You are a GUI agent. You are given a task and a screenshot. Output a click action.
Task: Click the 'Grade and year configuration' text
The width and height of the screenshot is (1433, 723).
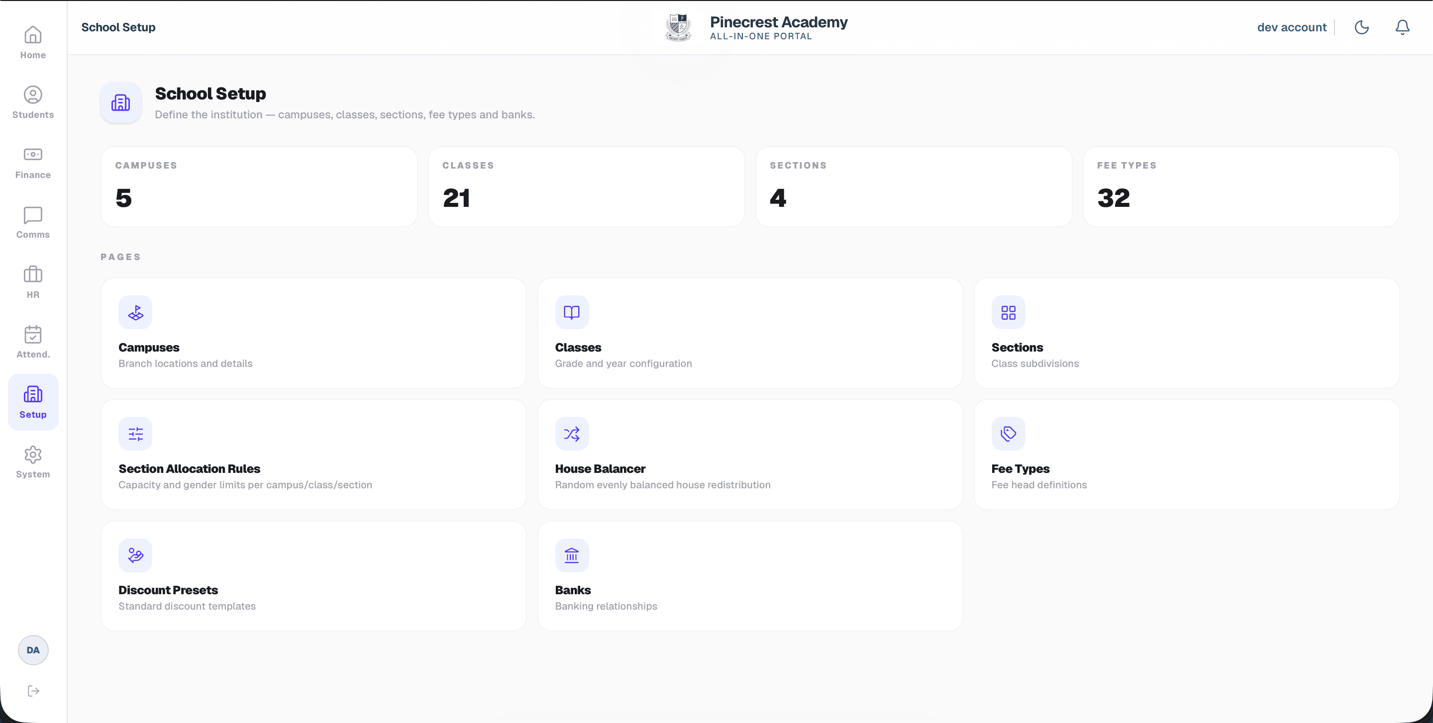(x=623, y=363)
